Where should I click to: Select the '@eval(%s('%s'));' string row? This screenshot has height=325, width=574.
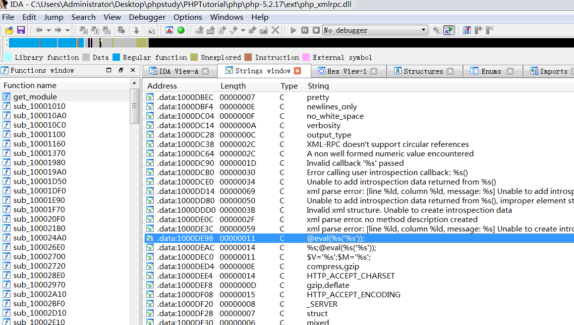[359, 238]
